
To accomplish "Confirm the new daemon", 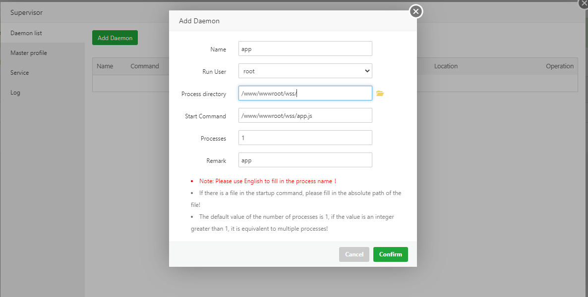I will 390,254.
